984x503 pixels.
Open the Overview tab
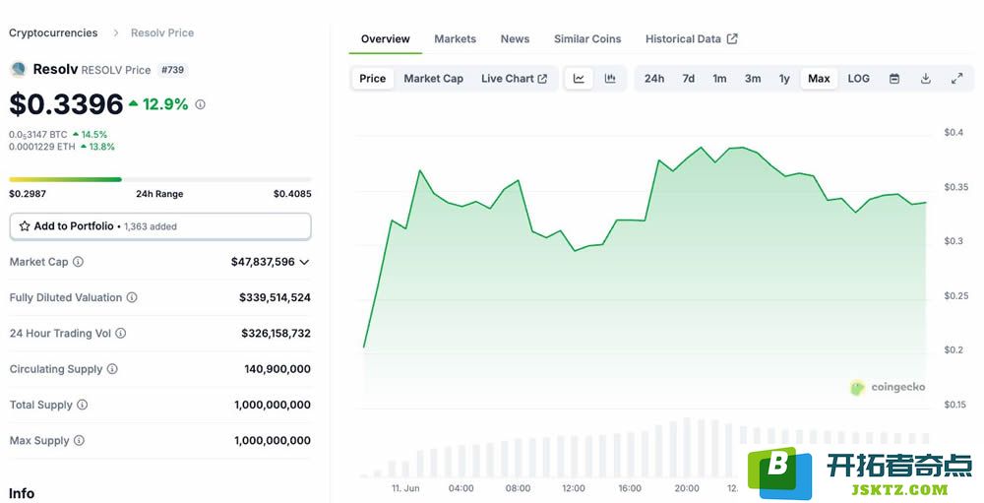[386, 39]
